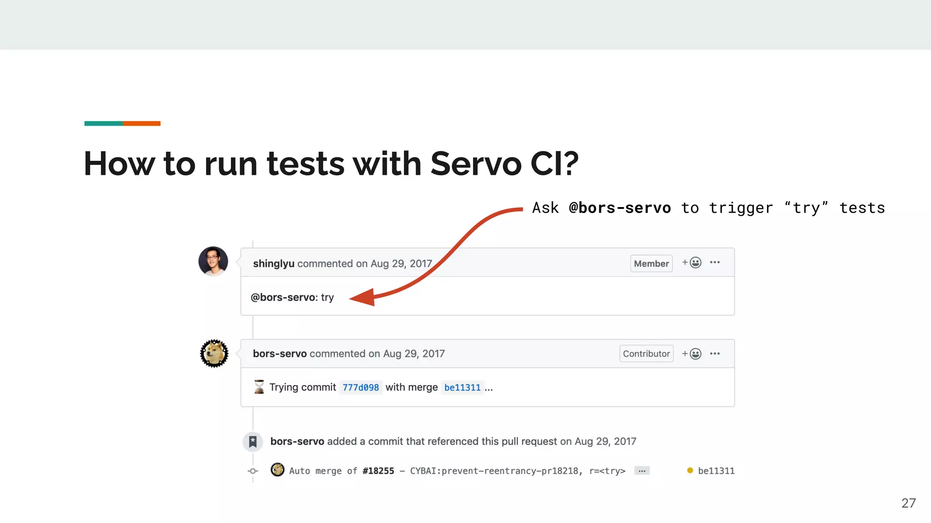Click 'Auto merge of' commit message text

click(323, 471)
